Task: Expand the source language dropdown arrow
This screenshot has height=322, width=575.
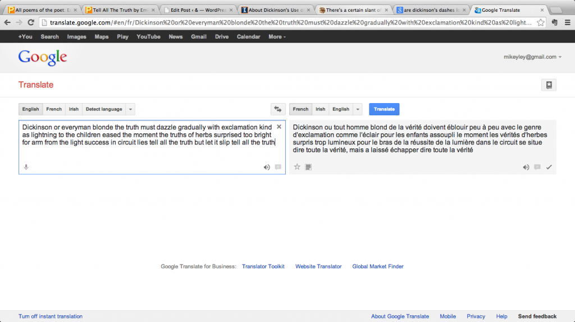Action: pyautogui.click(x=130, y=109)
